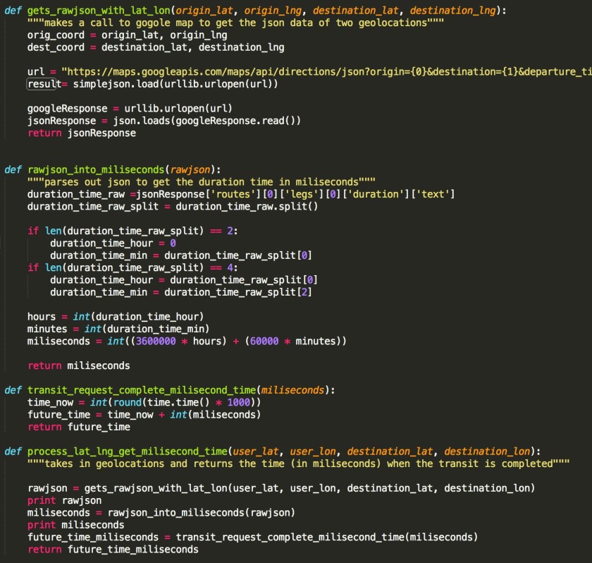Click the simplejson.load call
Image resolution: width=592 pixels, height=563 pixels.
(x=116, y=83)
